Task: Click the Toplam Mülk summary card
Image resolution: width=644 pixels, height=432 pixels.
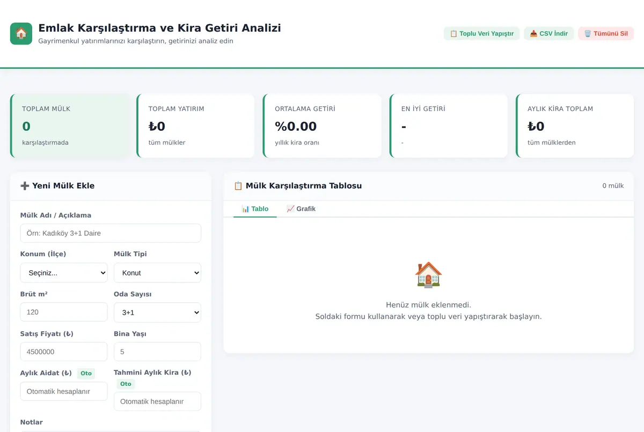Action: click(70, 126)
